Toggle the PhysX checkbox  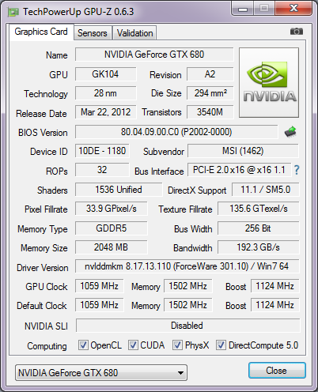(177, 345)
